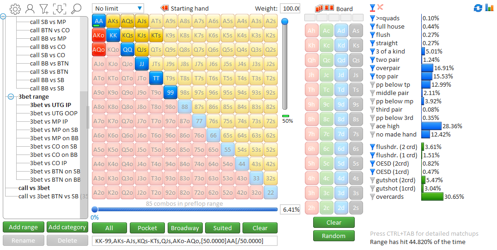Toggle OESD (2crd) filter funnel
497x250 pixels.
point(373,164)
